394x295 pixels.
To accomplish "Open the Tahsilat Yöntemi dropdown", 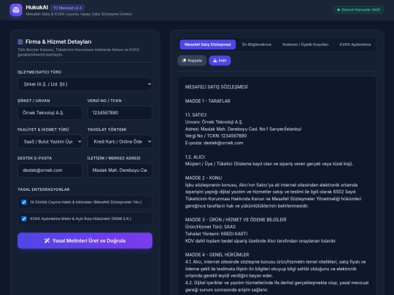I will coord(120,141).
